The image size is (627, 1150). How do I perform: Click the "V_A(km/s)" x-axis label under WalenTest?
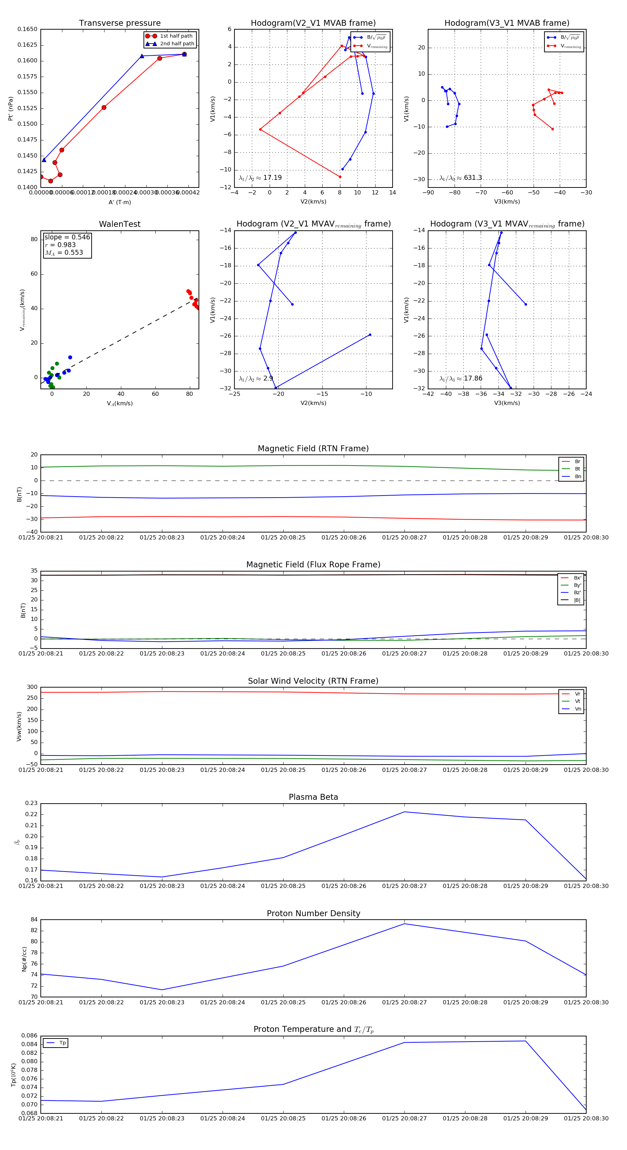click(119, 404)
